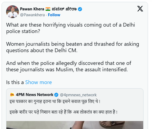Open the 4PM News Network avatar logo
This screenshot has height=129, width=152.
tap(12, 95)
